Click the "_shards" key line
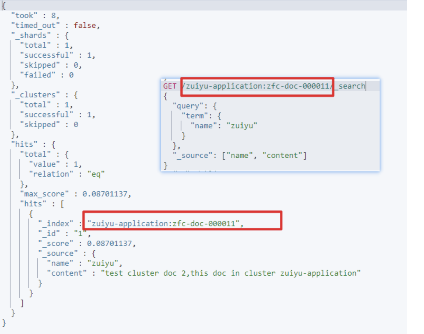This screenshot has width=424, height=334. coord(40,35)
